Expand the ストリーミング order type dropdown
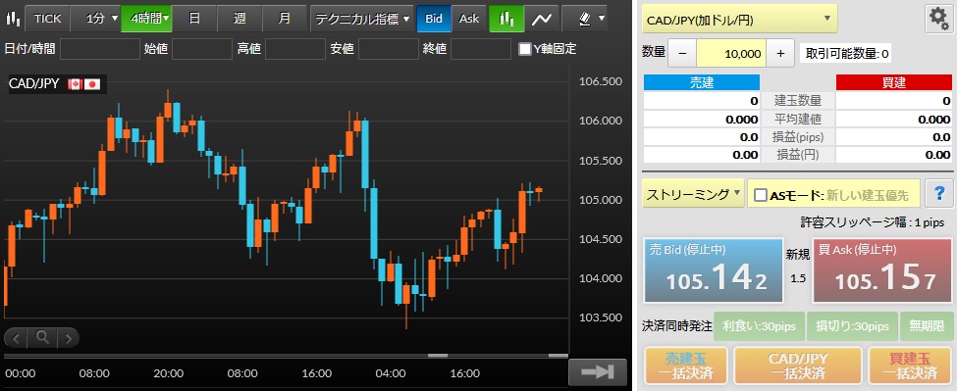Viewport: 957px width, 391px height. click(693, 194)
